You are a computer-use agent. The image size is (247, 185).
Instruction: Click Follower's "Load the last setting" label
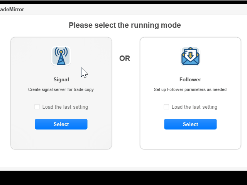[195, 107]
